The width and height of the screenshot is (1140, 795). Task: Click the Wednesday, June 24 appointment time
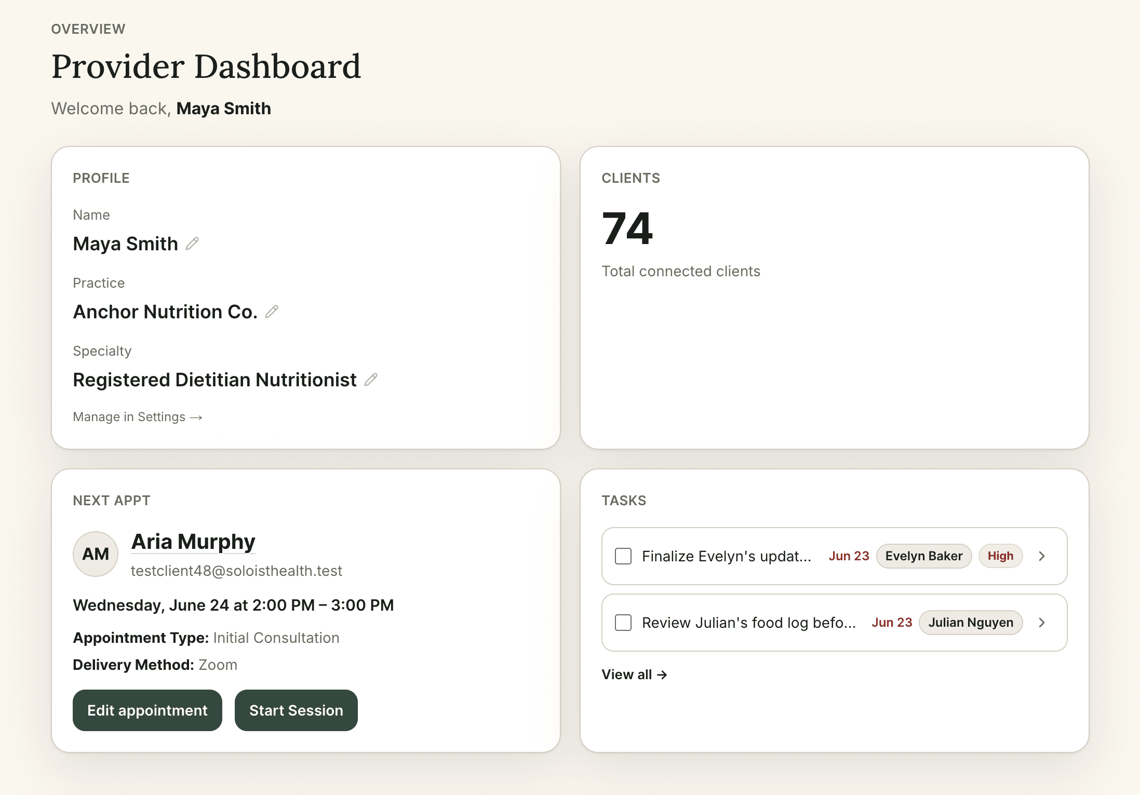[233, 605]
